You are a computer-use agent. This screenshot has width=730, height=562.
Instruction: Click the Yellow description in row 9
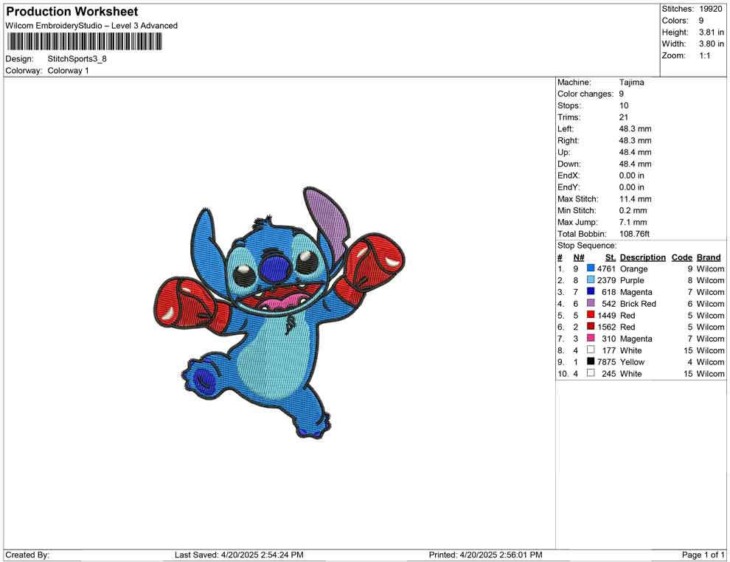click(632, 362)
